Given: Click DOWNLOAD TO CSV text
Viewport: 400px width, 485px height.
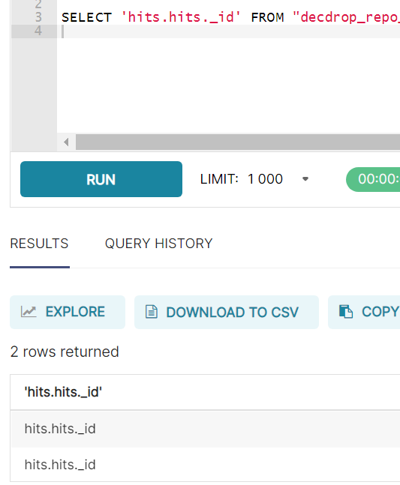Looking at the screenshot, I should pos(232,312).
